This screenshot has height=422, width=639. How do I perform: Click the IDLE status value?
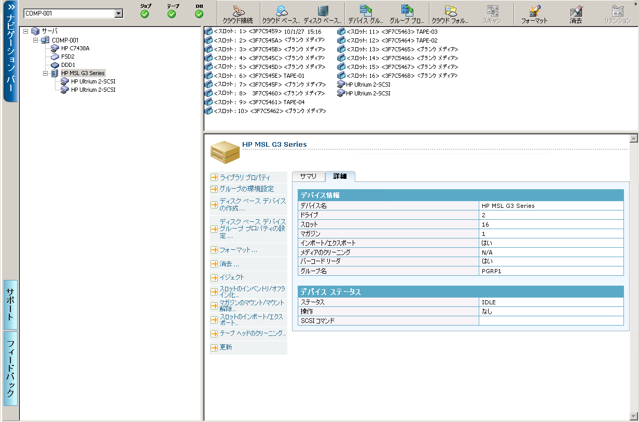tap(489, 302)
